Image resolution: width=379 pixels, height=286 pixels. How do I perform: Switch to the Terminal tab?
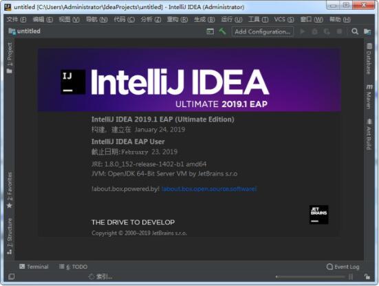(34, 267)
